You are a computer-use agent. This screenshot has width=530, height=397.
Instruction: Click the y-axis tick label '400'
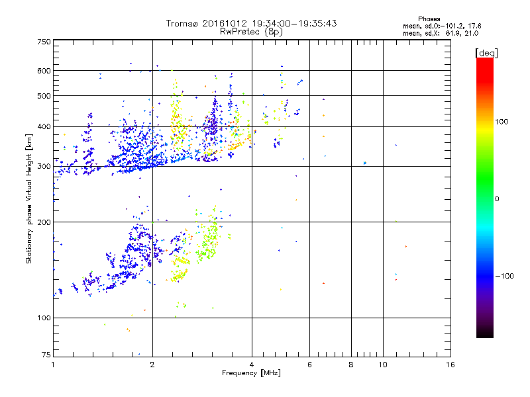(x=44, y=127)
